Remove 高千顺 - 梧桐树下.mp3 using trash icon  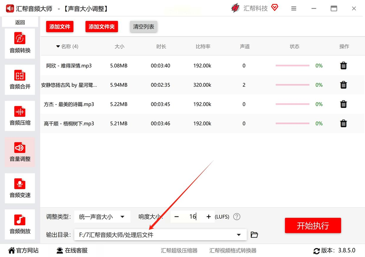click(343, 124)
